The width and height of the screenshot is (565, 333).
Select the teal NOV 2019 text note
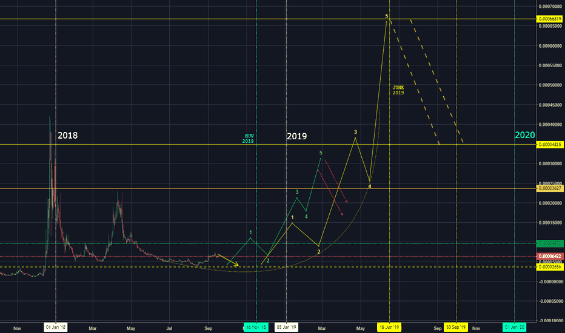point(249,139)
